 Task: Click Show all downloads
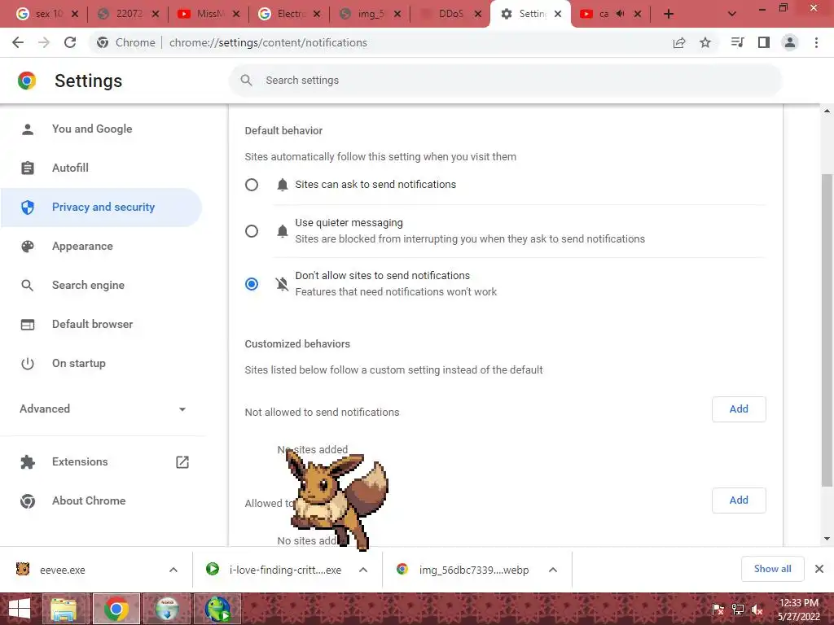coord(772,569)
